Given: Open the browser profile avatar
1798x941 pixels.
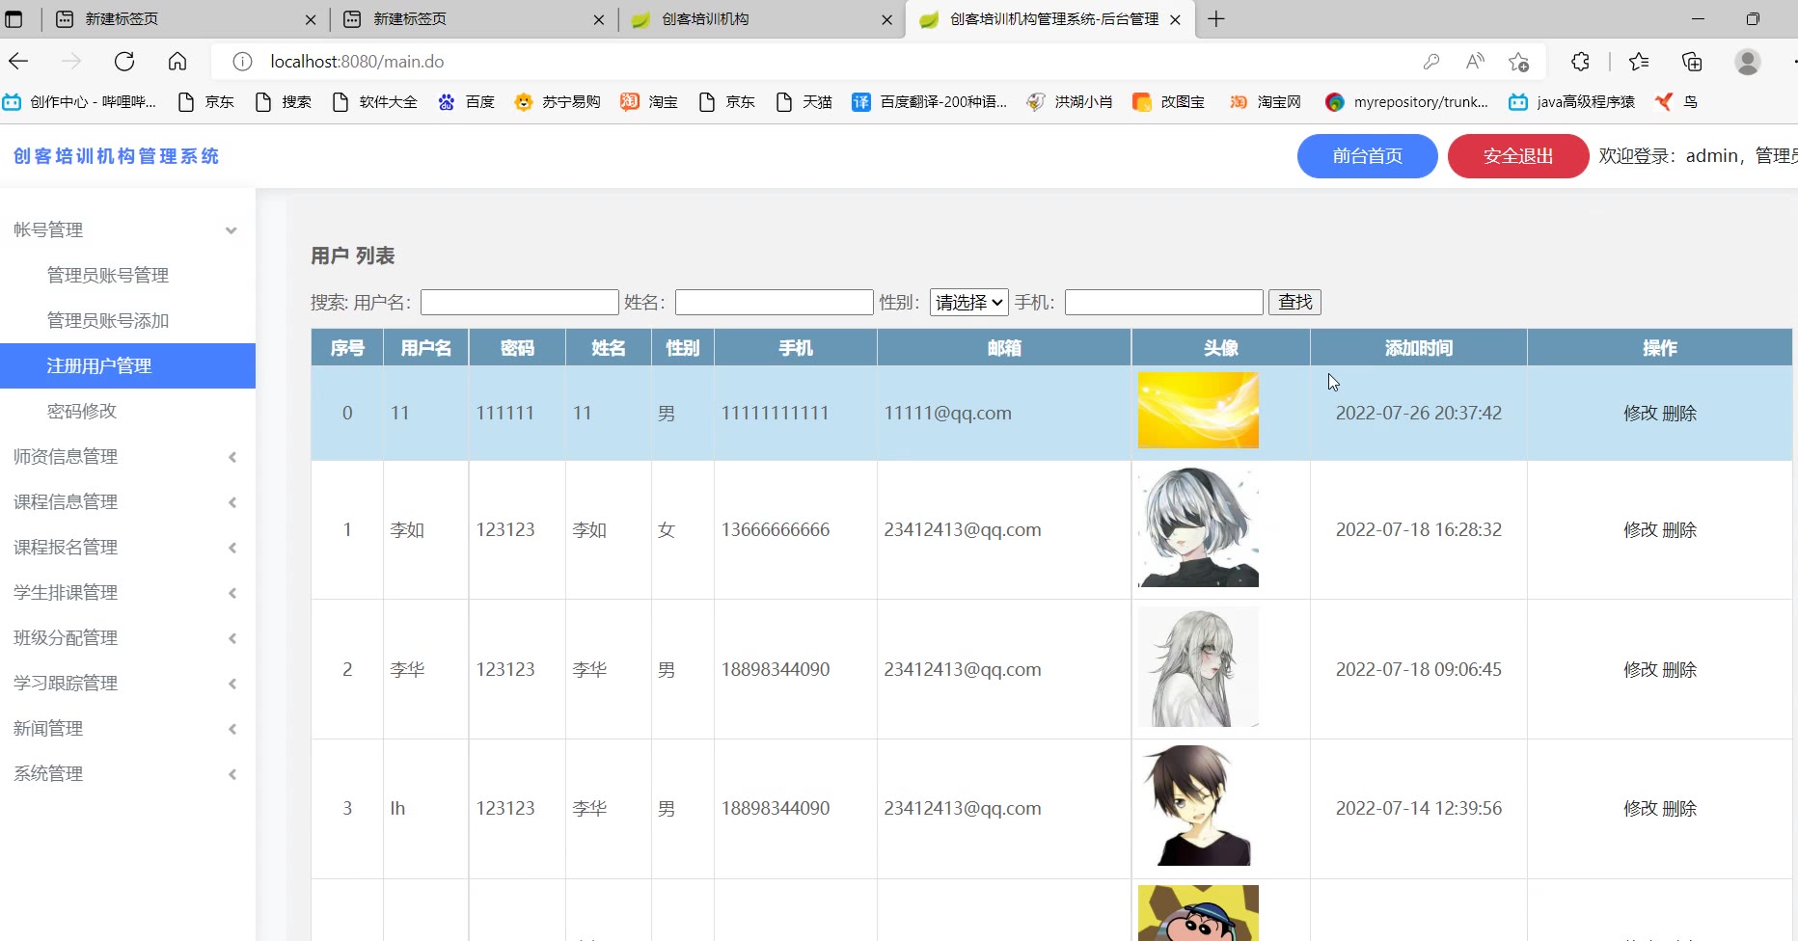Looking at the screenshot, I should pos(1747,62).
